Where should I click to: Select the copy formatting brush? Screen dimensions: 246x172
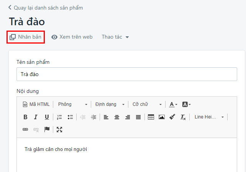click(x=172, y=117)
